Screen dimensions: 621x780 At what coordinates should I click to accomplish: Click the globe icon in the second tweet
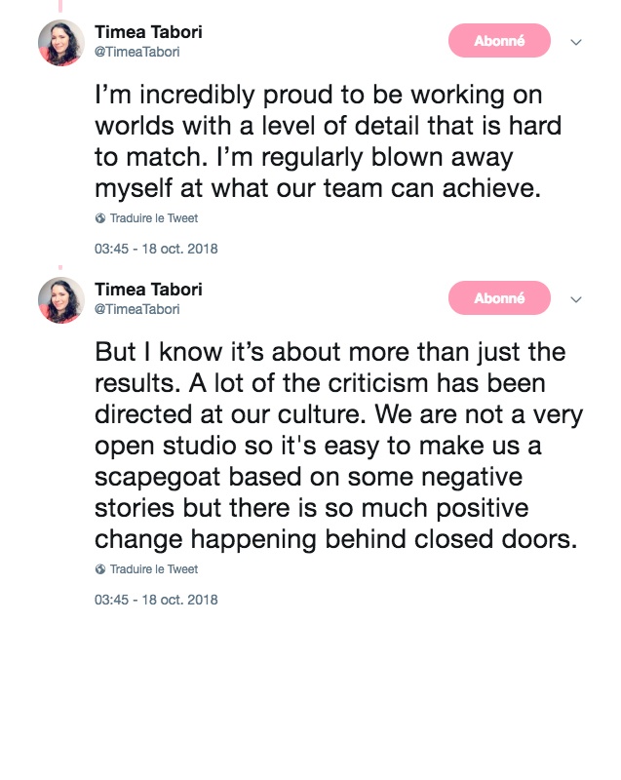(x=99, y=569)
